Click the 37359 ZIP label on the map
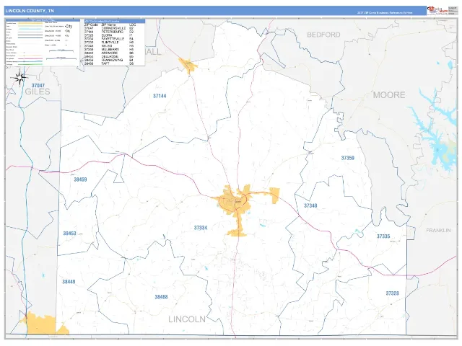 click(348, 158)
